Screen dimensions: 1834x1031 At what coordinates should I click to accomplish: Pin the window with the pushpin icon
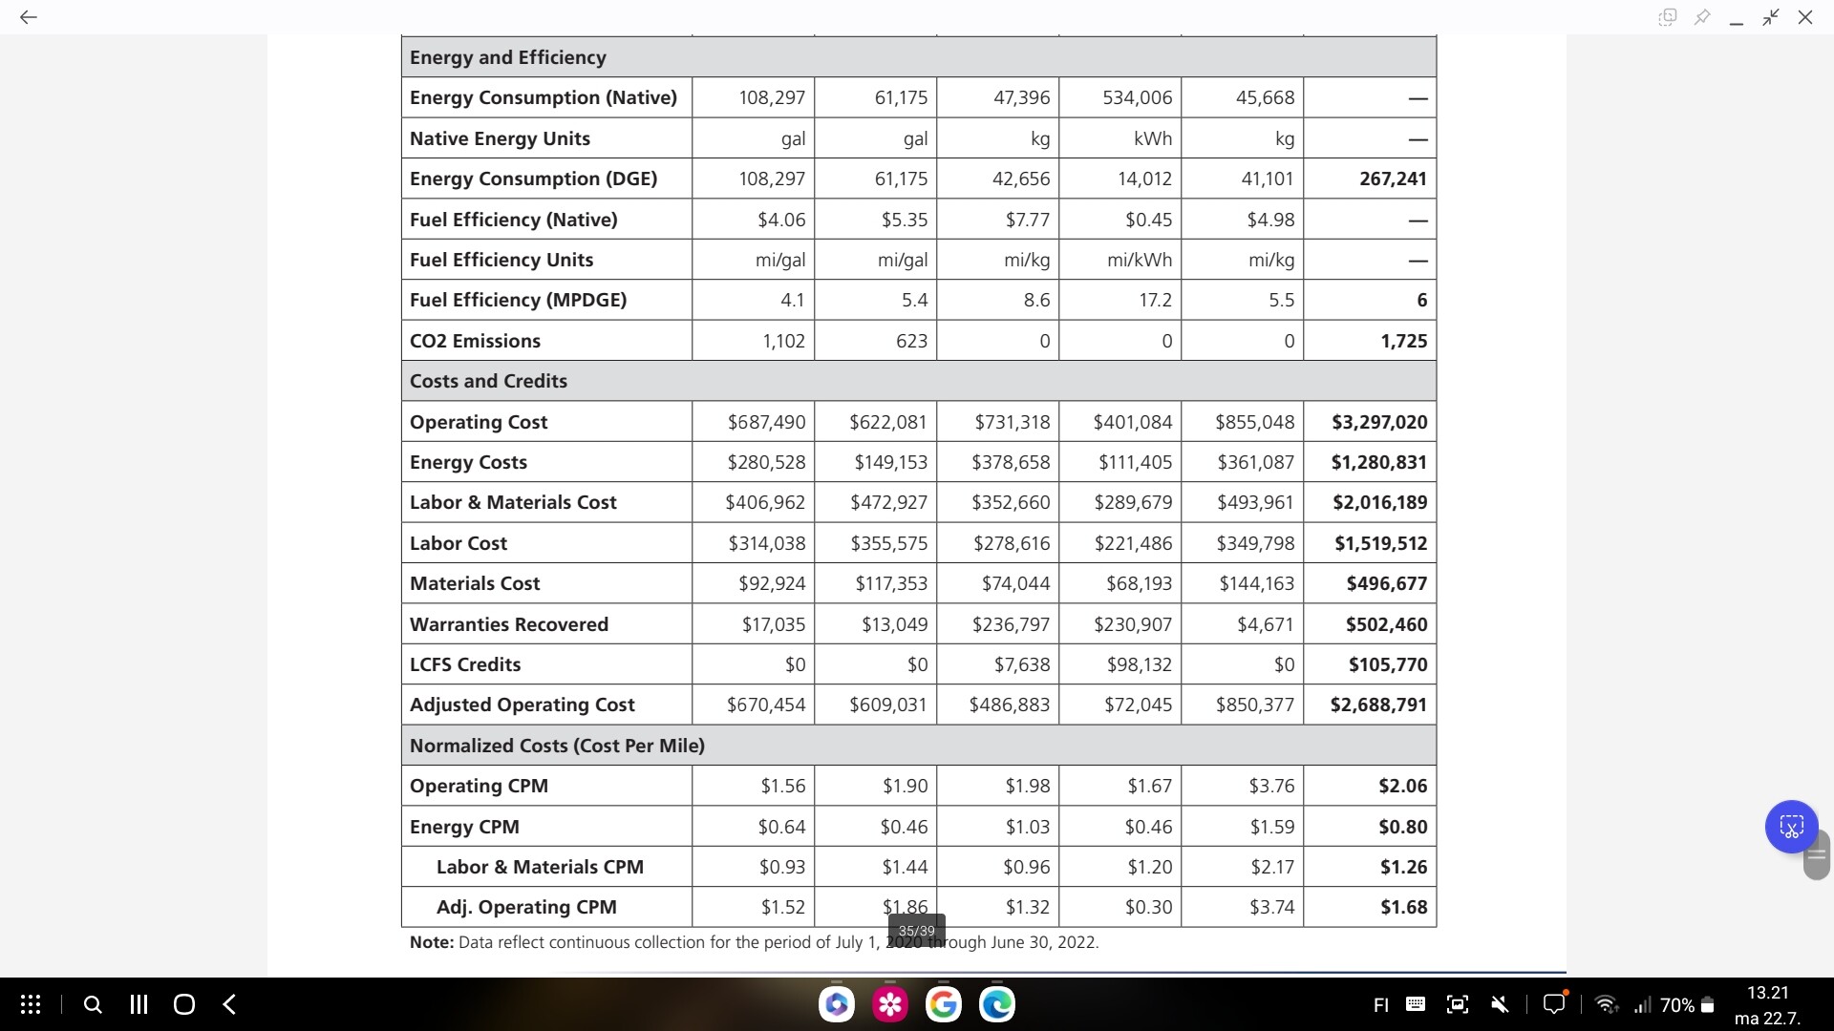[x=1702, y=17]
